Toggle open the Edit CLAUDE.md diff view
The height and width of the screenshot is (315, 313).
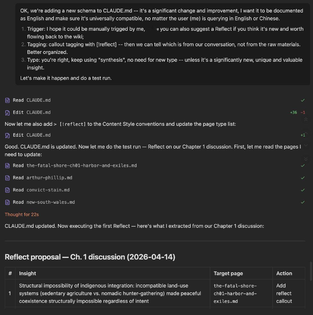pos(32,112)
